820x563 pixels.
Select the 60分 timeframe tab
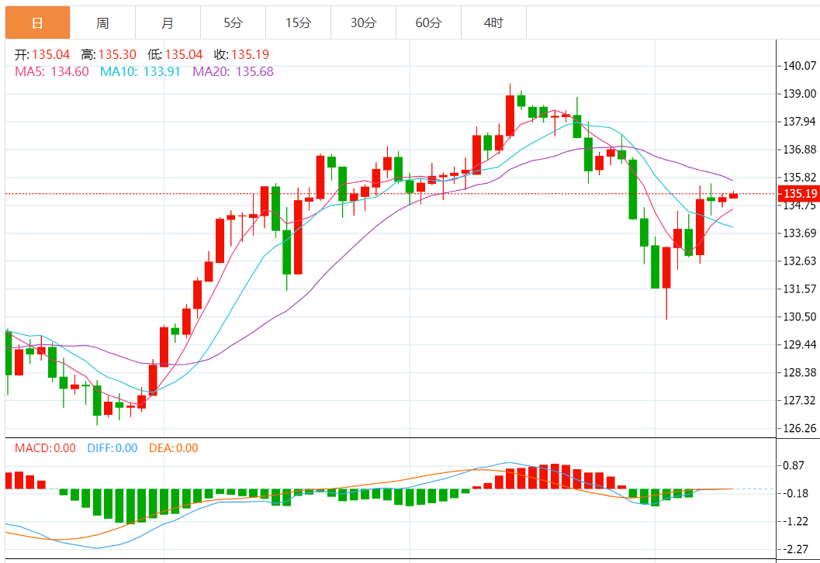coord(429,23)
